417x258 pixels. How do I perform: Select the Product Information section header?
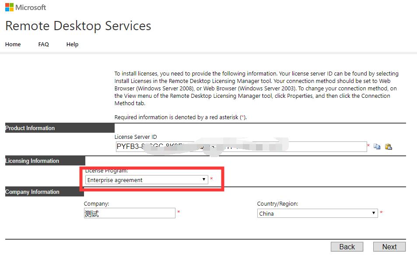(30, 128)
